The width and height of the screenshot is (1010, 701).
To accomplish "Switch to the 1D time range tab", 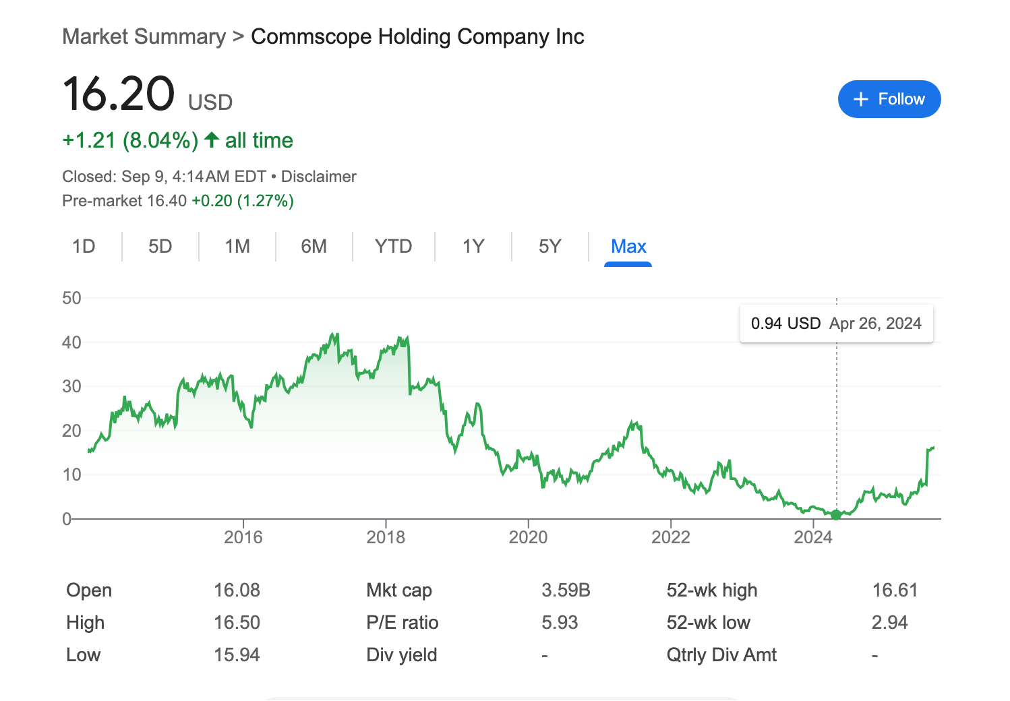I will [84, 247].
